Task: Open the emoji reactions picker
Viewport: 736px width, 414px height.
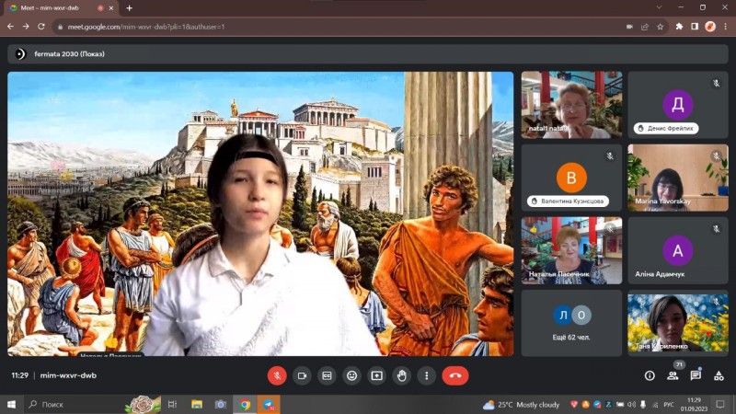Action: (x=351, y=375)
